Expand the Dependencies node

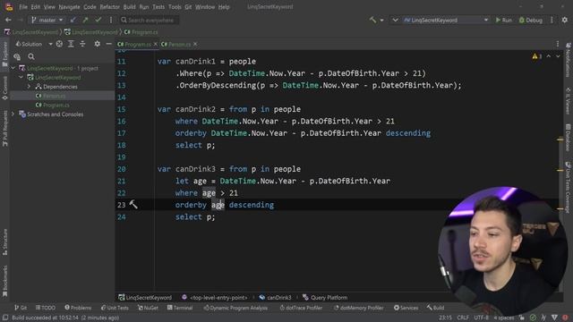point(29,87)
